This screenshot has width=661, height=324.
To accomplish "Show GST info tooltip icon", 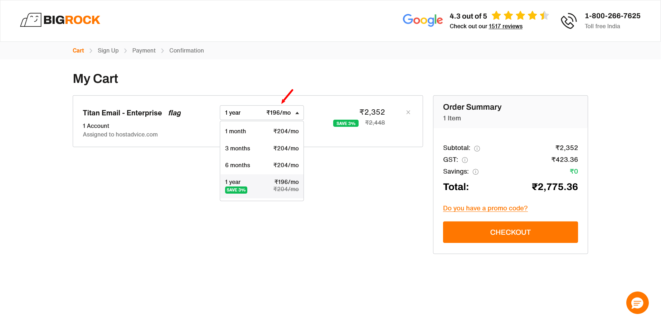I will point(465,160).
